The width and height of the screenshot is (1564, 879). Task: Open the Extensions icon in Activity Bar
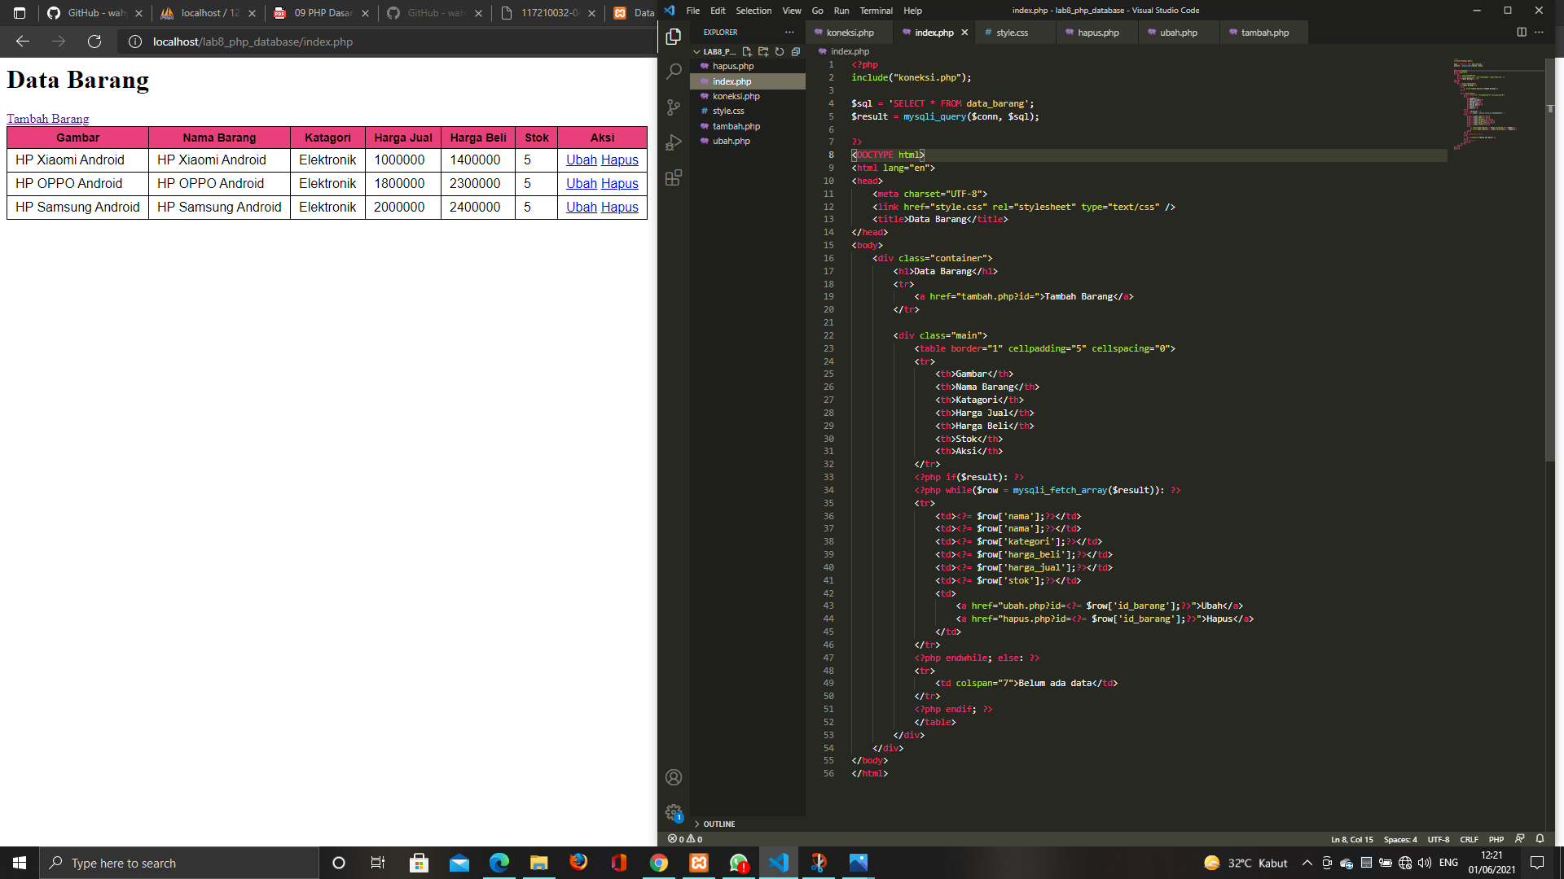673,177
